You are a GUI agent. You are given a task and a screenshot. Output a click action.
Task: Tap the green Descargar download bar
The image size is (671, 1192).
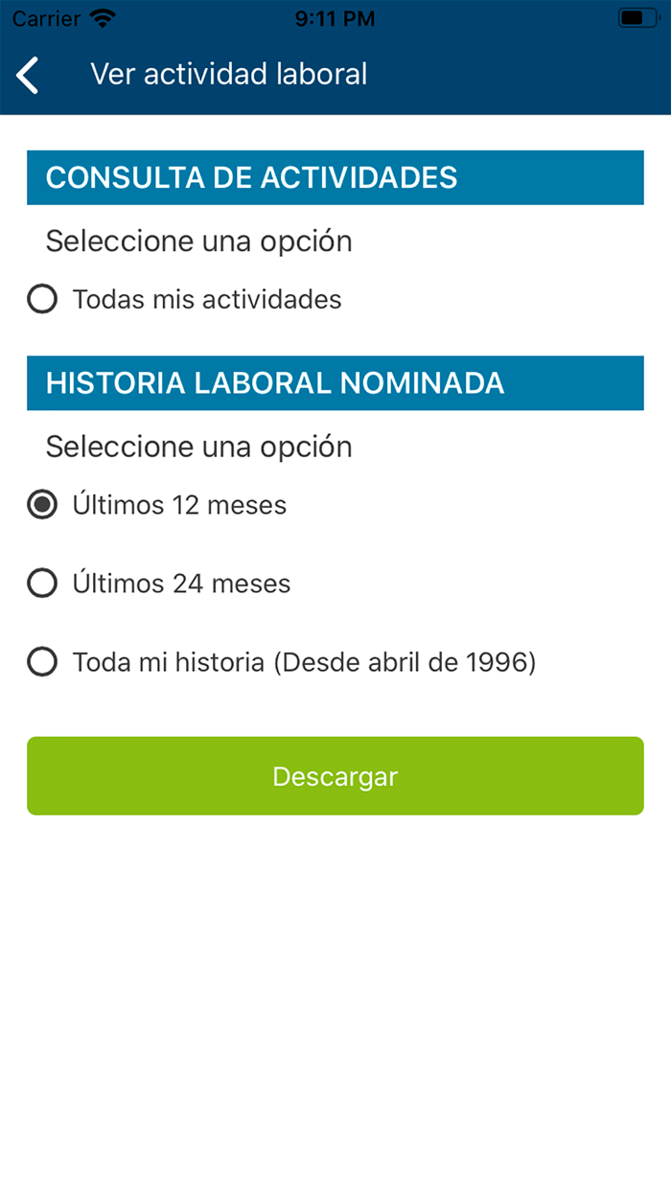(335, 777)
